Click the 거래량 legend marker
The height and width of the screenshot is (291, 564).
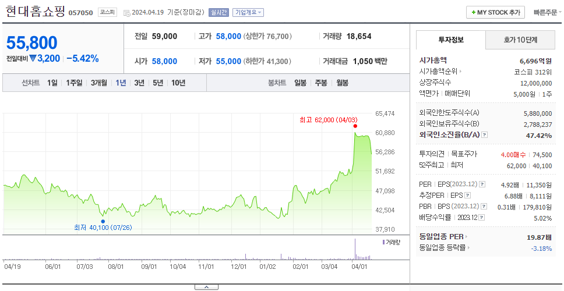[x=383, y=242]
